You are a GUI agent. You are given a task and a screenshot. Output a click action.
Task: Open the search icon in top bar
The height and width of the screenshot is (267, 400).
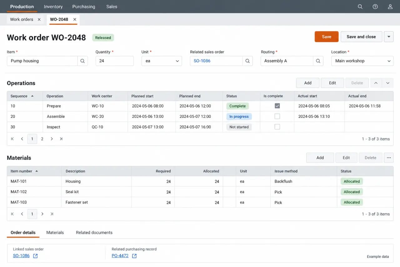click(x=360, y=7)
